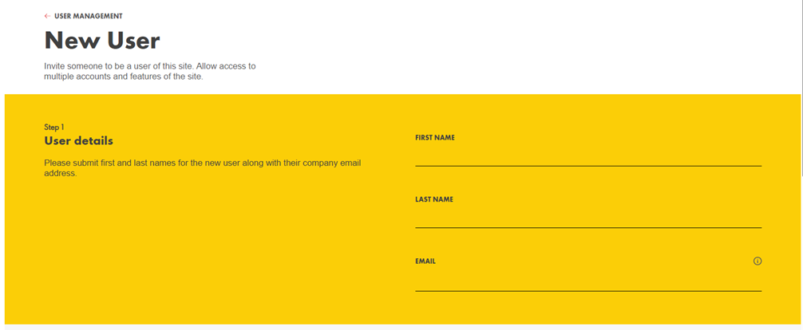803x330 pixels.
Task: Click the red back arrow icon
Action: point(47,16)
